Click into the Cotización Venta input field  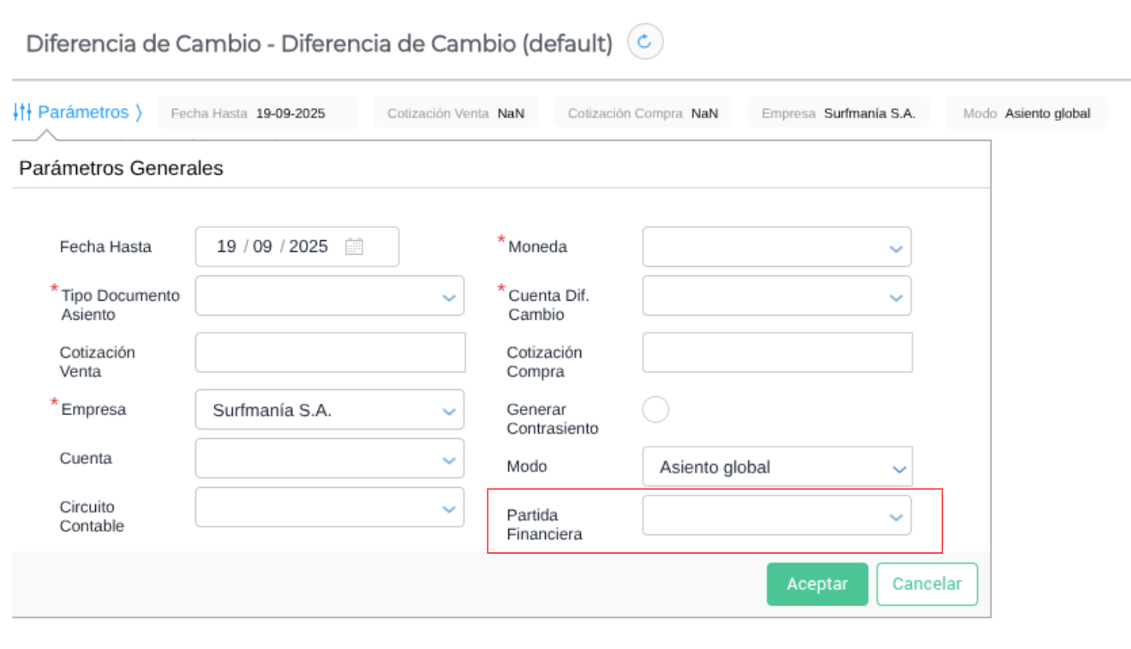[330, 353]
